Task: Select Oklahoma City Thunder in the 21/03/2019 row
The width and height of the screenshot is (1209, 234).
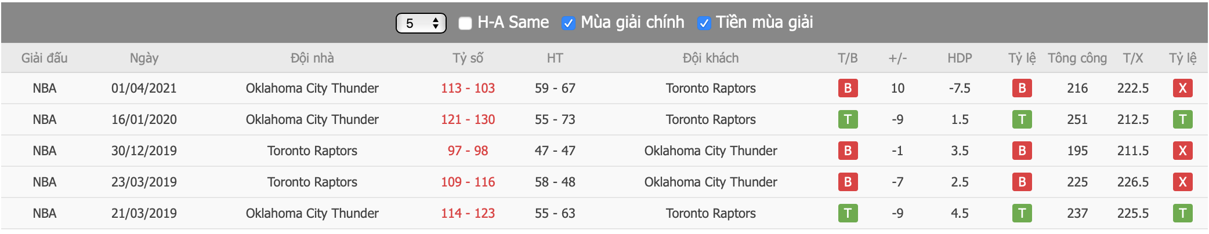Action: point(312,213)
